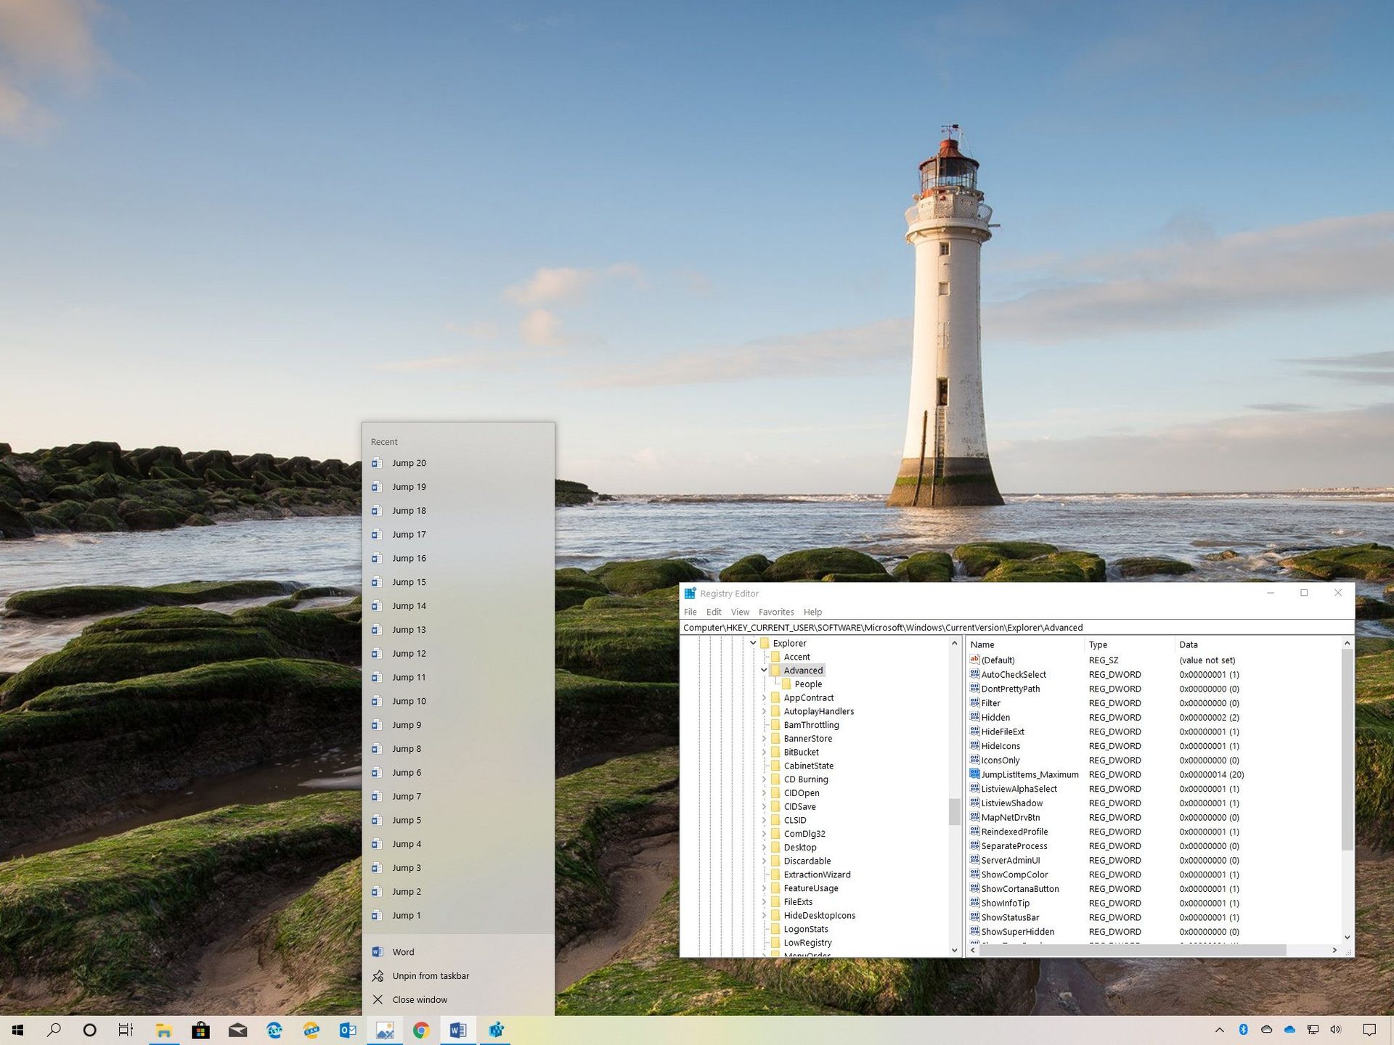The image size is (1394, 1045).
Task: Expand the AppContract registry key
Action: coord(764,697)
